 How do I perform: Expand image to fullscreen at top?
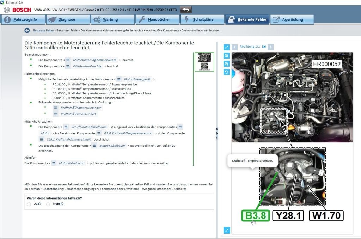(x=227, y=47)
